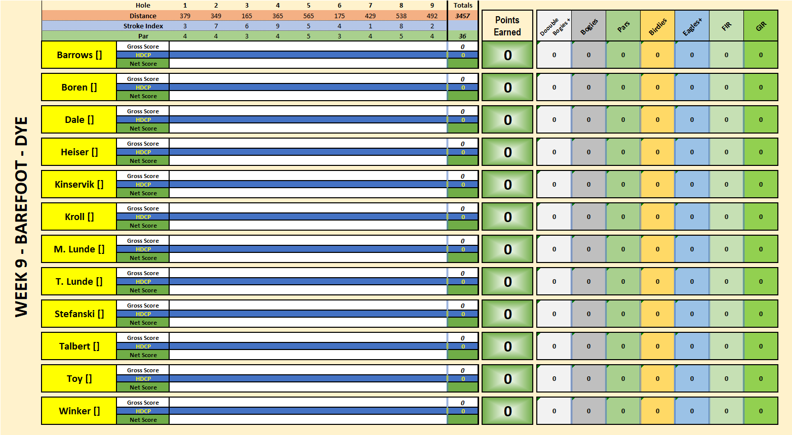This screenshot has height=435, width=792.
Task: Click Winker's Net Score row label
Action: (x=143, y=420)
